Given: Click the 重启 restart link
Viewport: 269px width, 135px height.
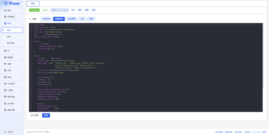Looking at the screenshot, I should [x=80, y=10].
